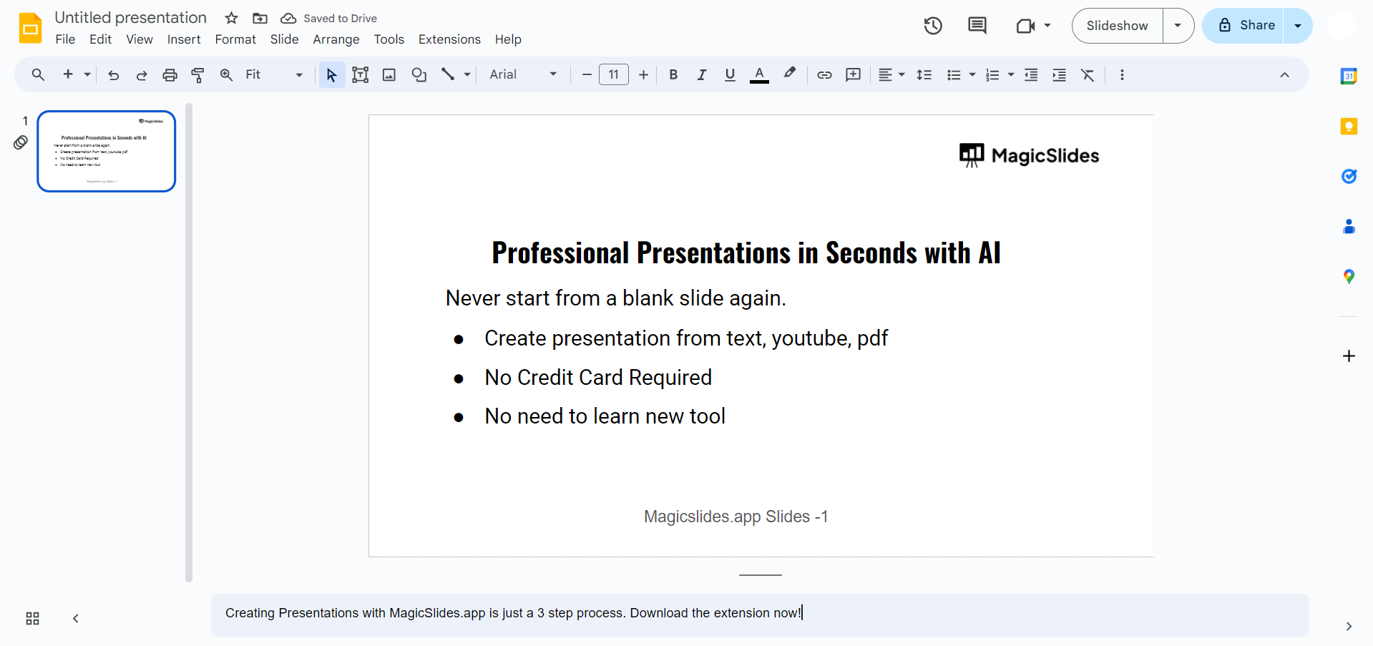This screenshot has height=646, width=1373.
Task: Toggle underline formatting
Action: tap(730, 74)
